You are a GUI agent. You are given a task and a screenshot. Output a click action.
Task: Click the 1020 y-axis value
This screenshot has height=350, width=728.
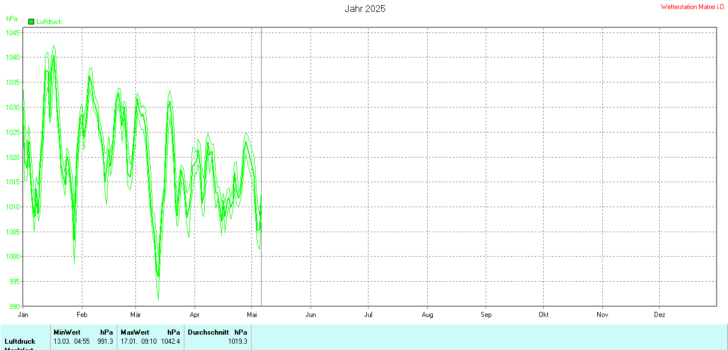pyautogui.click(x=13, y=157)
